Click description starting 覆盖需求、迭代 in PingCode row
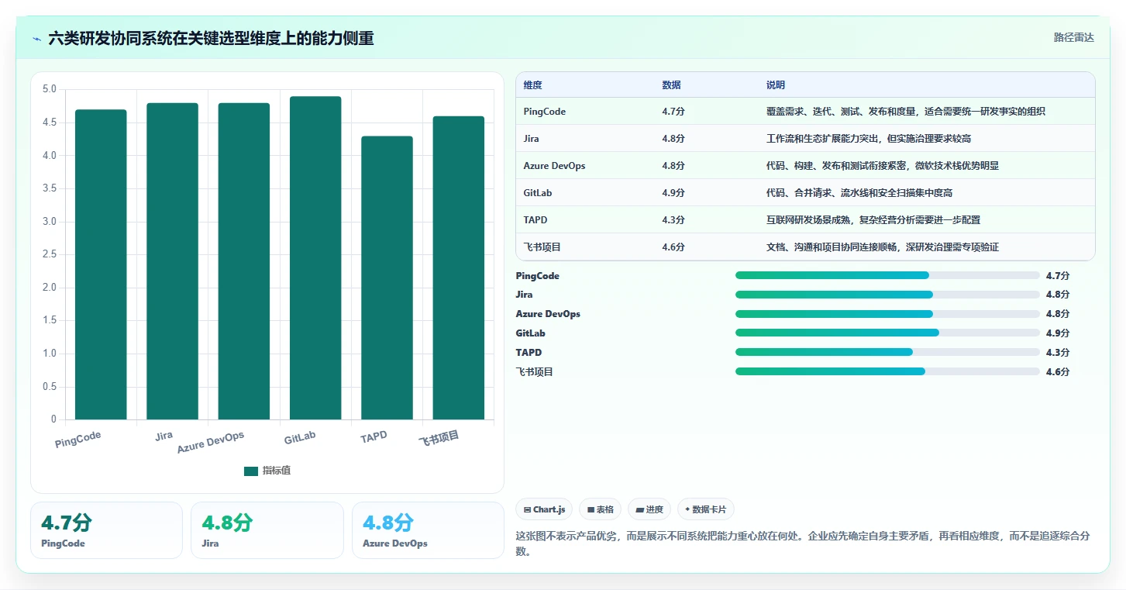1126x590 pixels. point(906,112)
